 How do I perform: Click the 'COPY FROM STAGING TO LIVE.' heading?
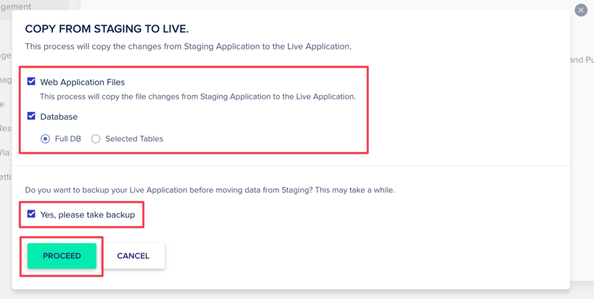point(107,29)
